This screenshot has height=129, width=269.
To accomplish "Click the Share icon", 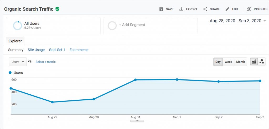I will [x=205, y=9].
